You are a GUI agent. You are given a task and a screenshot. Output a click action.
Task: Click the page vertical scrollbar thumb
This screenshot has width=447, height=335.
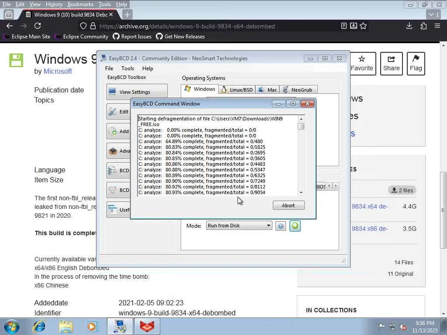tap(443, 210)
